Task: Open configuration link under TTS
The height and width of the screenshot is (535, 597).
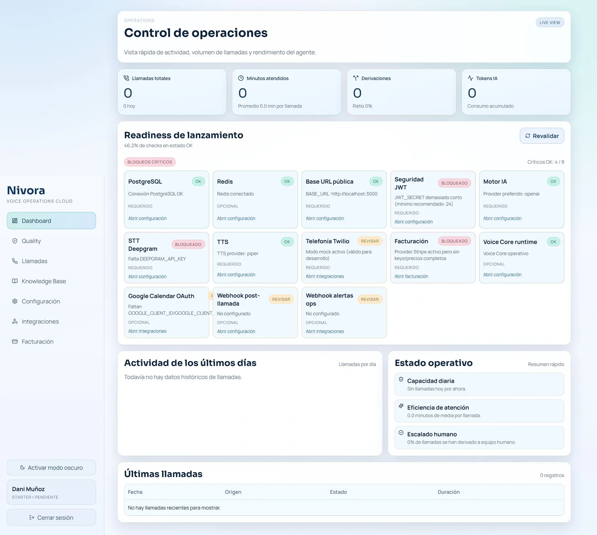Action: pyautogui.click(x=236, y=274)
